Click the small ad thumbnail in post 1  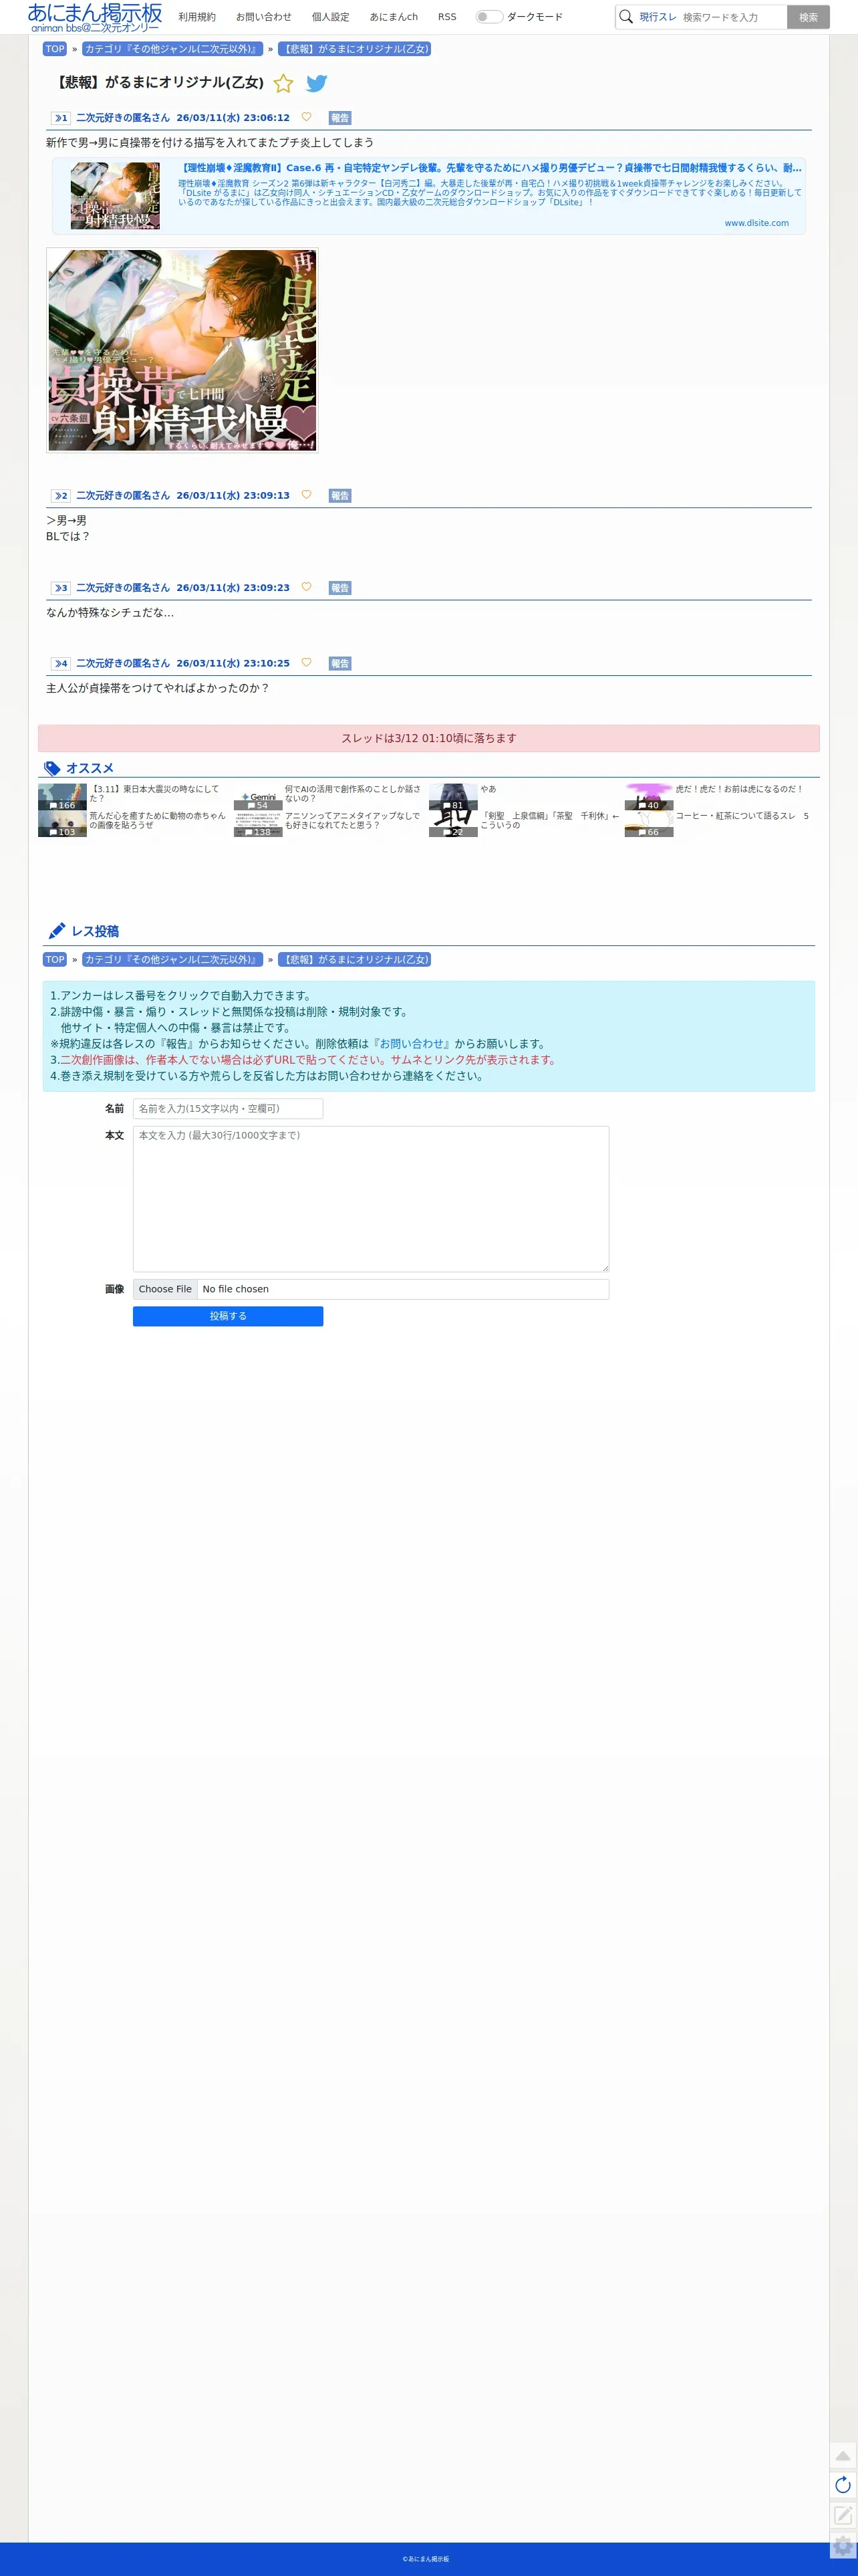115,196
